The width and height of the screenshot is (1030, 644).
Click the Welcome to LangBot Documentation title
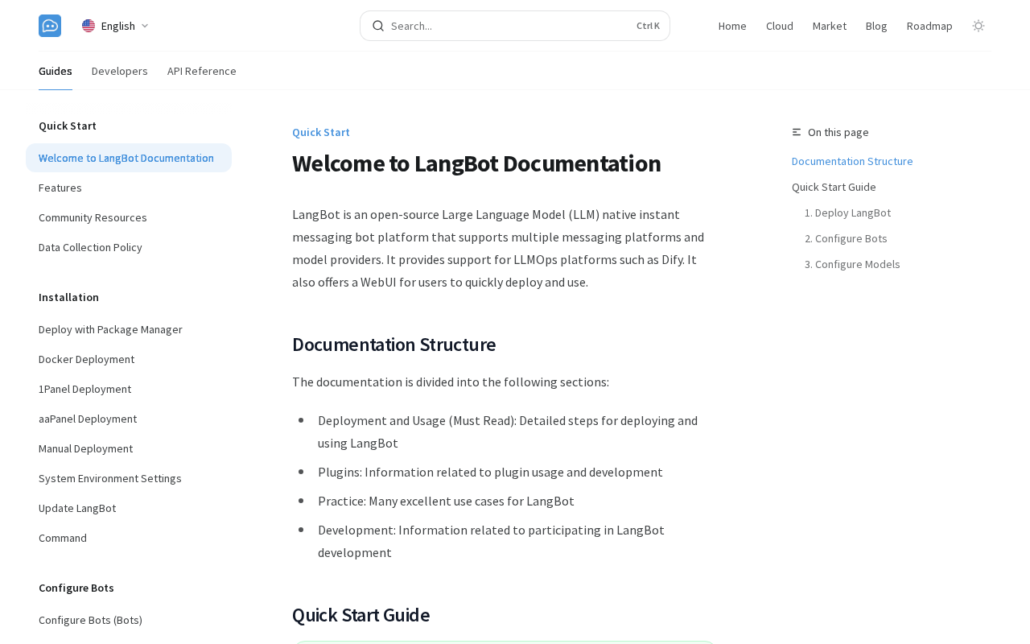pyautogui.click(x=476, y=163)
